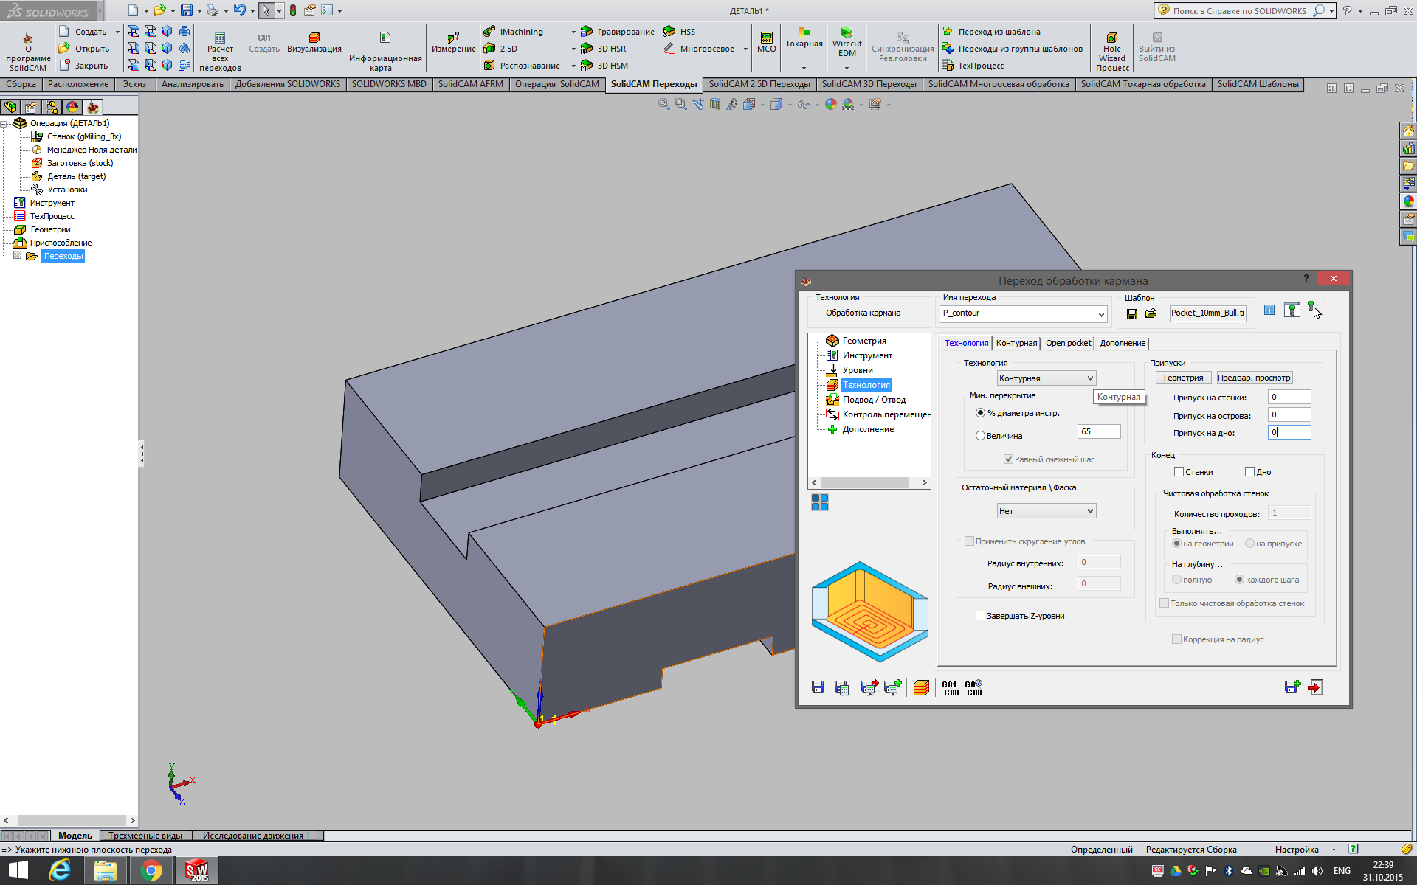Image resolution: width=1417 pixels, height=885 pixels.
Task: Click the overlap percentage input field
Action: click(1098, 431)
